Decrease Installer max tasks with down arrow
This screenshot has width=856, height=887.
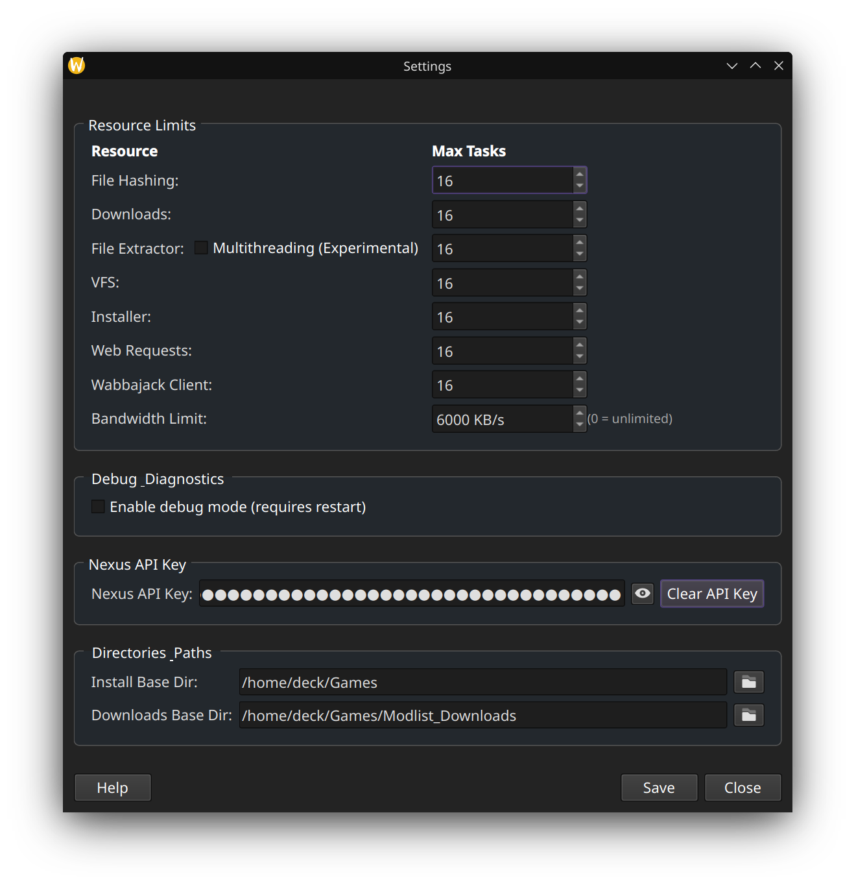click(x=580, y=322)
